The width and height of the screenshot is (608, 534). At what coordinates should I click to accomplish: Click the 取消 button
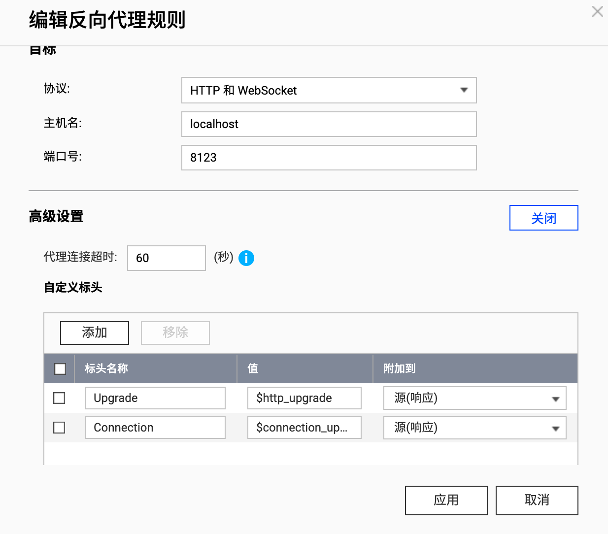537,500
